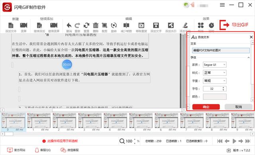This screenshot has width=255, height=155.
Task: Jump to the first frame
Action: pos(220,141)
